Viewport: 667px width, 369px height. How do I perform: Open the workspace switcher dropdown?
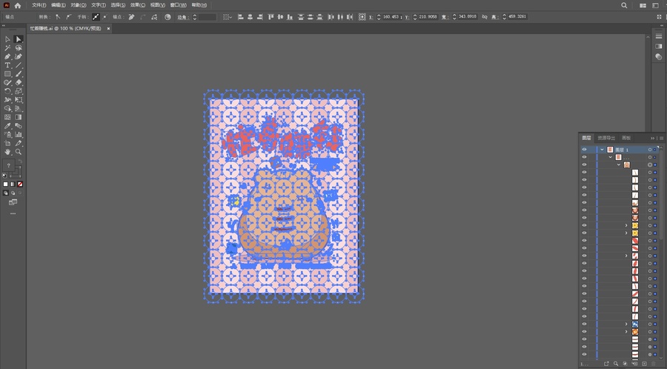click(x=655, y=5)
